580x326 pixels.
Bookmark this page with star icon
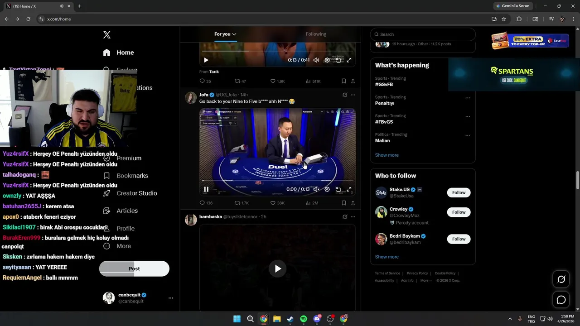pyautogui.click(x=504, y=19)
